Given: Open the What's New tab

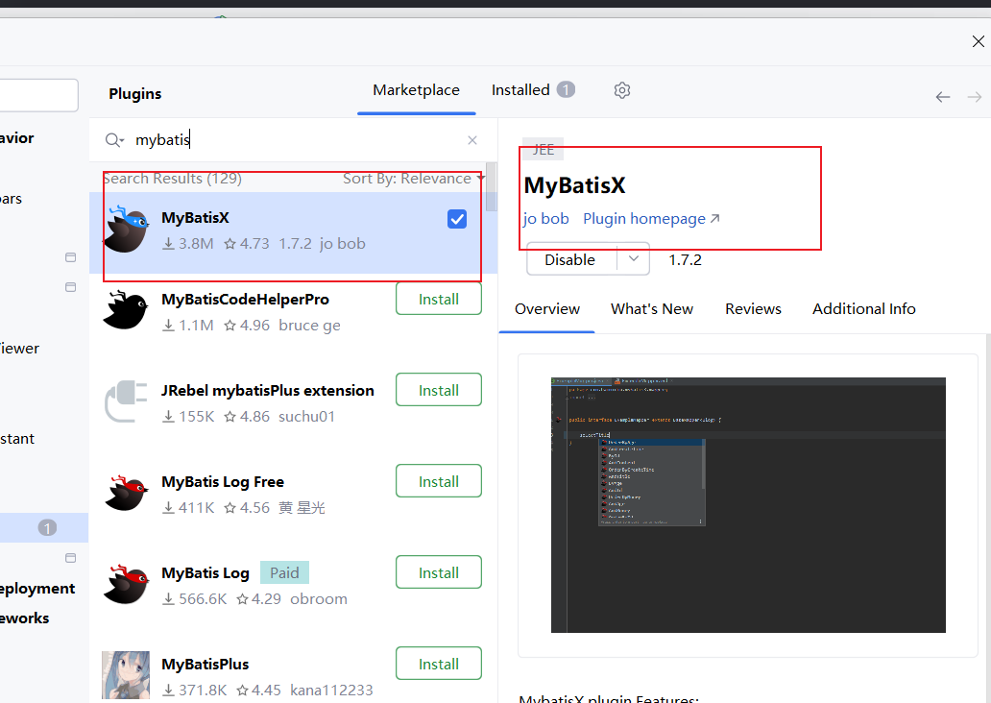Looking at the screenshot, I should coord(652,309).
